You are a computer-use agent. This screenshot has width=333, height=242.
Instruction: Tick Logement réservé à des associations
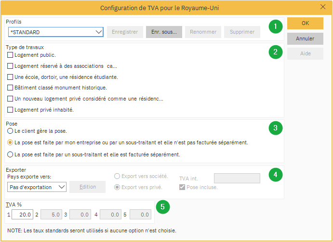(x=11, y=66)
